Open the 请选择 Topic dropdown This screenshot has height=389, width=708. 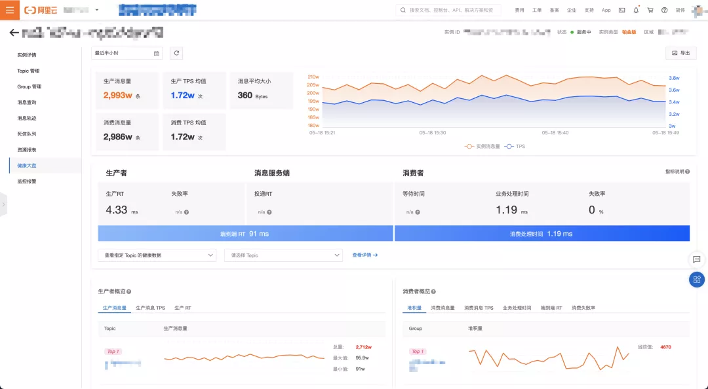(x=283, y=255)
